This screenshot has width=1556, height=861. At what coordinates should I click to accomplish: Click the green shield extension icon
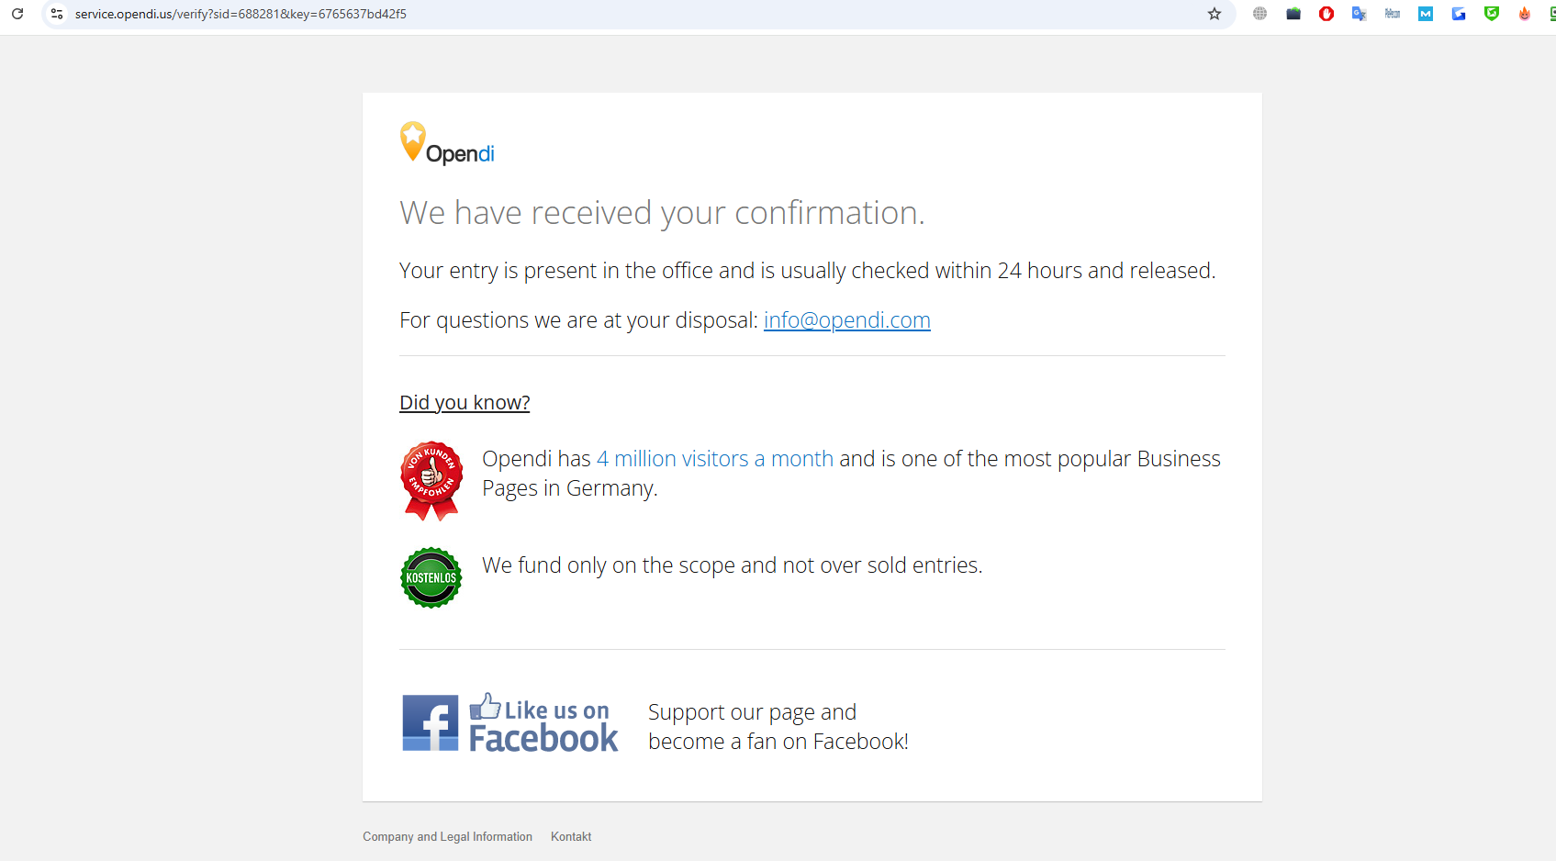1492,14
